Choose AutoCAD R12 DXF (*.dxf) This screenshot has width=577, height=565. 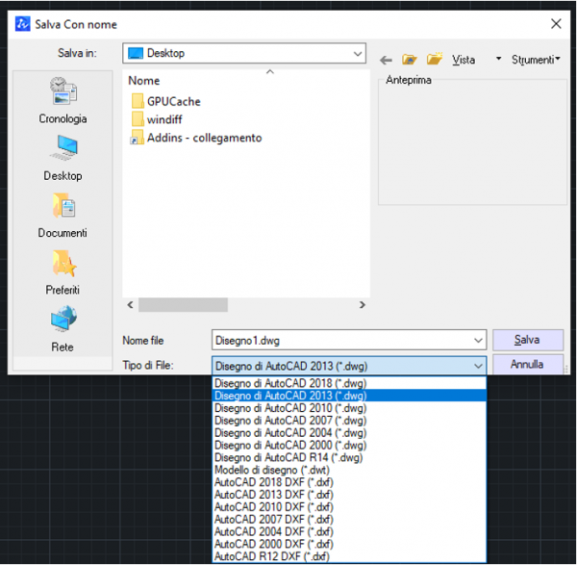click(x=349, y=556)
